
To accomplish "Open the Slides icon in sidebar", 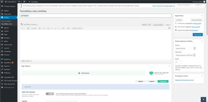I will click(x=2, y=41).
